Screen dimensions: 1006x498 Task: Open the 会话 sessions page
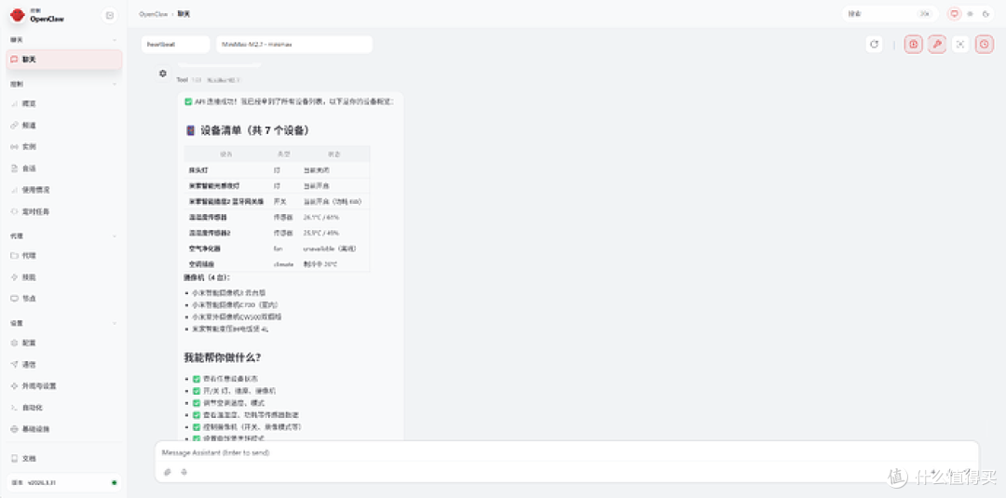click(64, 168)
